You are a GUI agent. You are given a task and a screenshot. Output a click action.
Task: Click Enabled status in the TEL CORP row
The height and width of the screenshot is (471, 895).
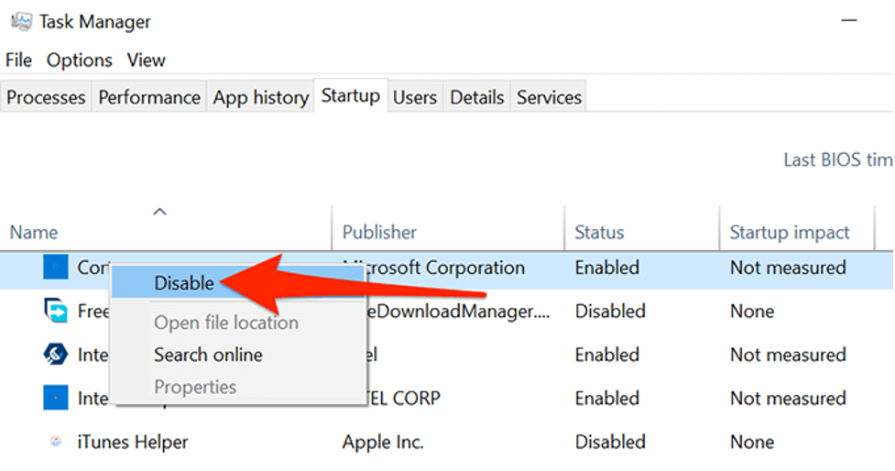606,398
